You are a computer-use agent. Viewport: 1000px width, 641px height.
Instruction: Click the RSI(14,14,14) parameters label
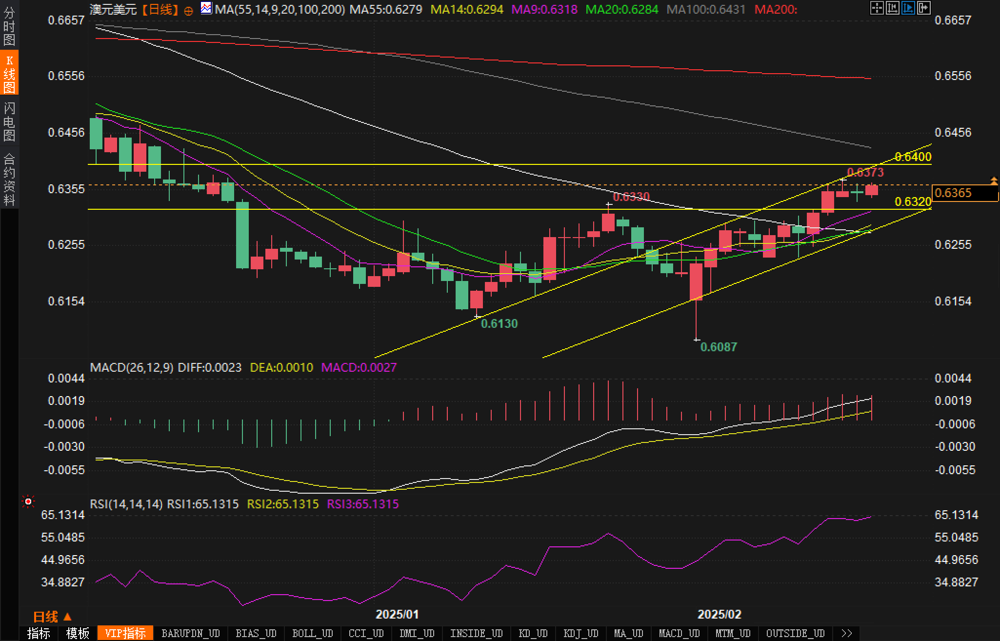pyautogui.click(x=126, y=504)
